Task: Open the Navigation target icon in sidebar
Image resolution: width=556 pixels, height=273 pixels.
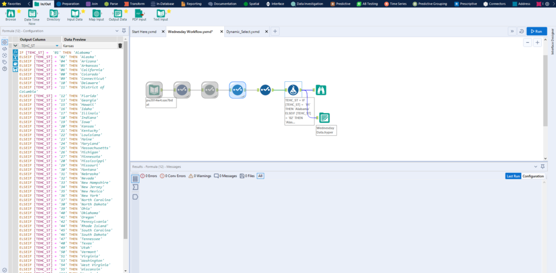Action: [x=4, y=55]
